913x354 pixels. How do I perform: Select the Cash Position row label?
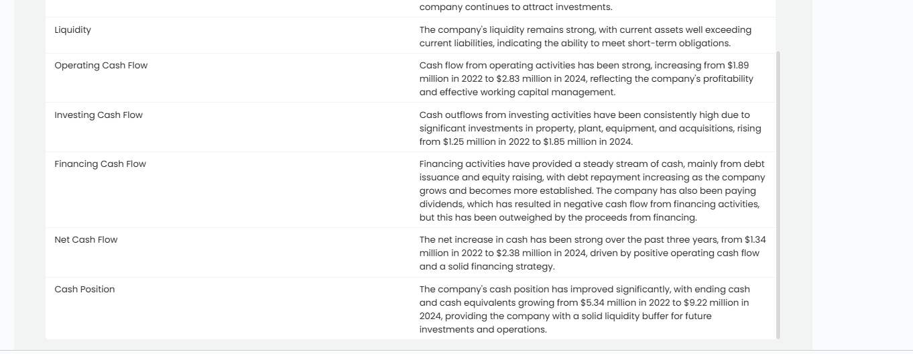(84, 289)
